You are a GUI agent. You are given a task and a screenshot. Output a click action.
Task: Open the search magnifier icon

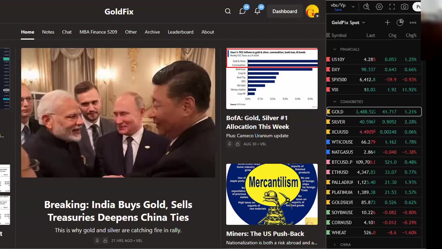click(228, 11)
